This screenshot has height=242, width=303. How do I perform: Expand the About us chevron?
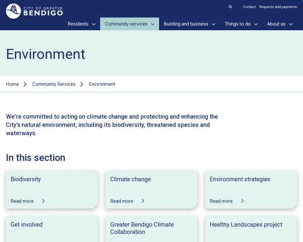tap(291, 24)
